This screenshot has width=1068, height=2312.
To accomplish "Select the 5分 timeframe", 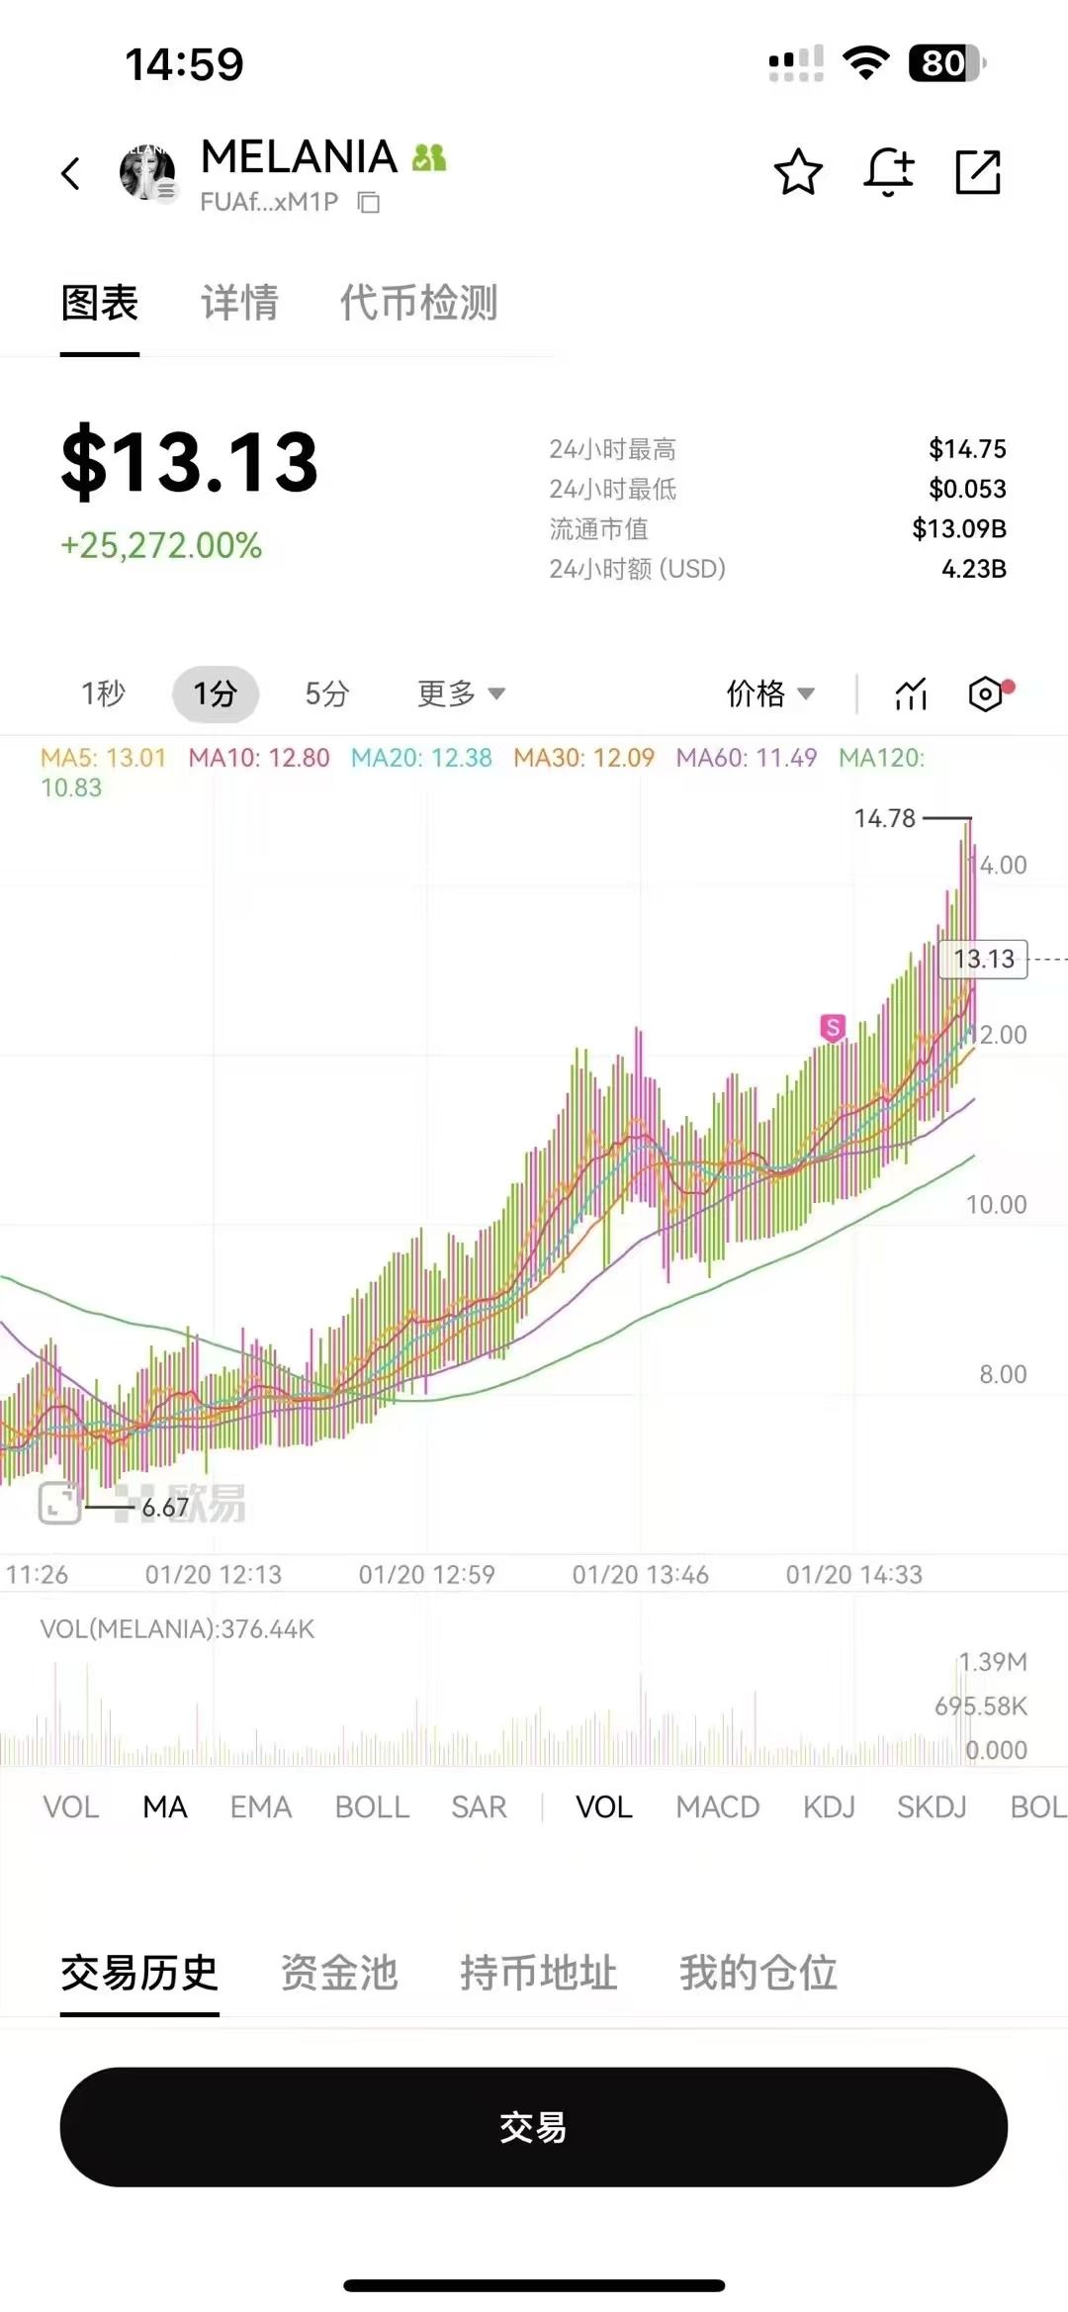I will point(327,694).
